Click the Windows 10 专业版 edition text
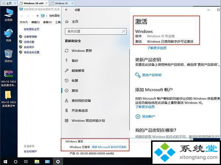The image size is (221, 165). (161, 36)
